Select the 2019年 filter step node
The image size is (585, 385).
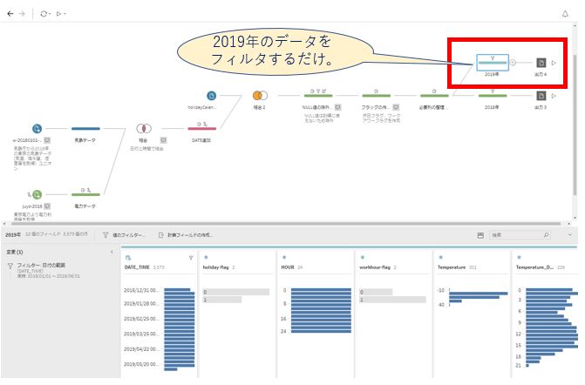point(492,62)
